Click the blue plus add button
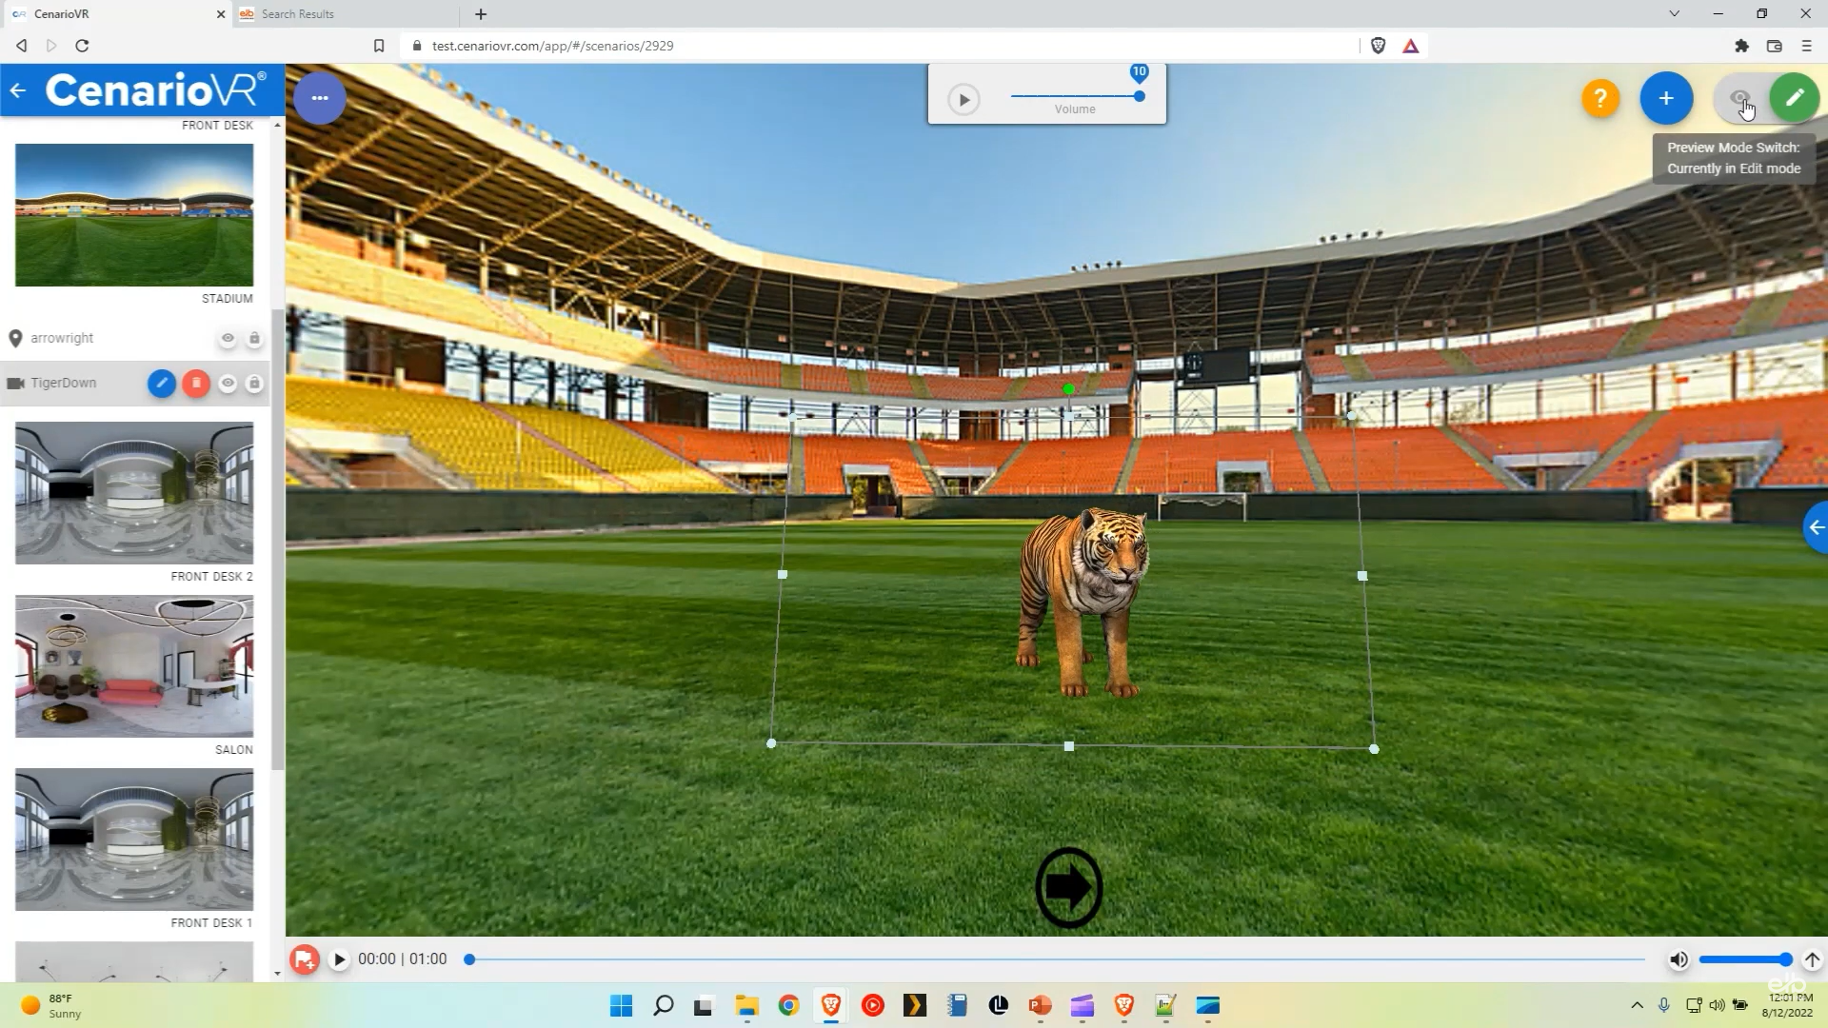The image size is (1828, 1028). click(1666, 98)
